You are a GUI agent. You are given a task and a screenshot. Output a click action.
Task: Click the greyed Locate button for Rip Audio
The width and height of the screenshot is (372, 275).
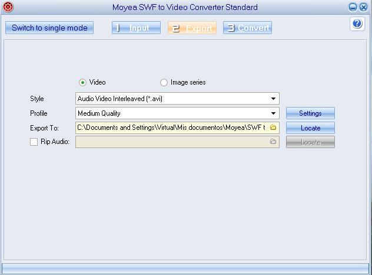pos(310,142)
